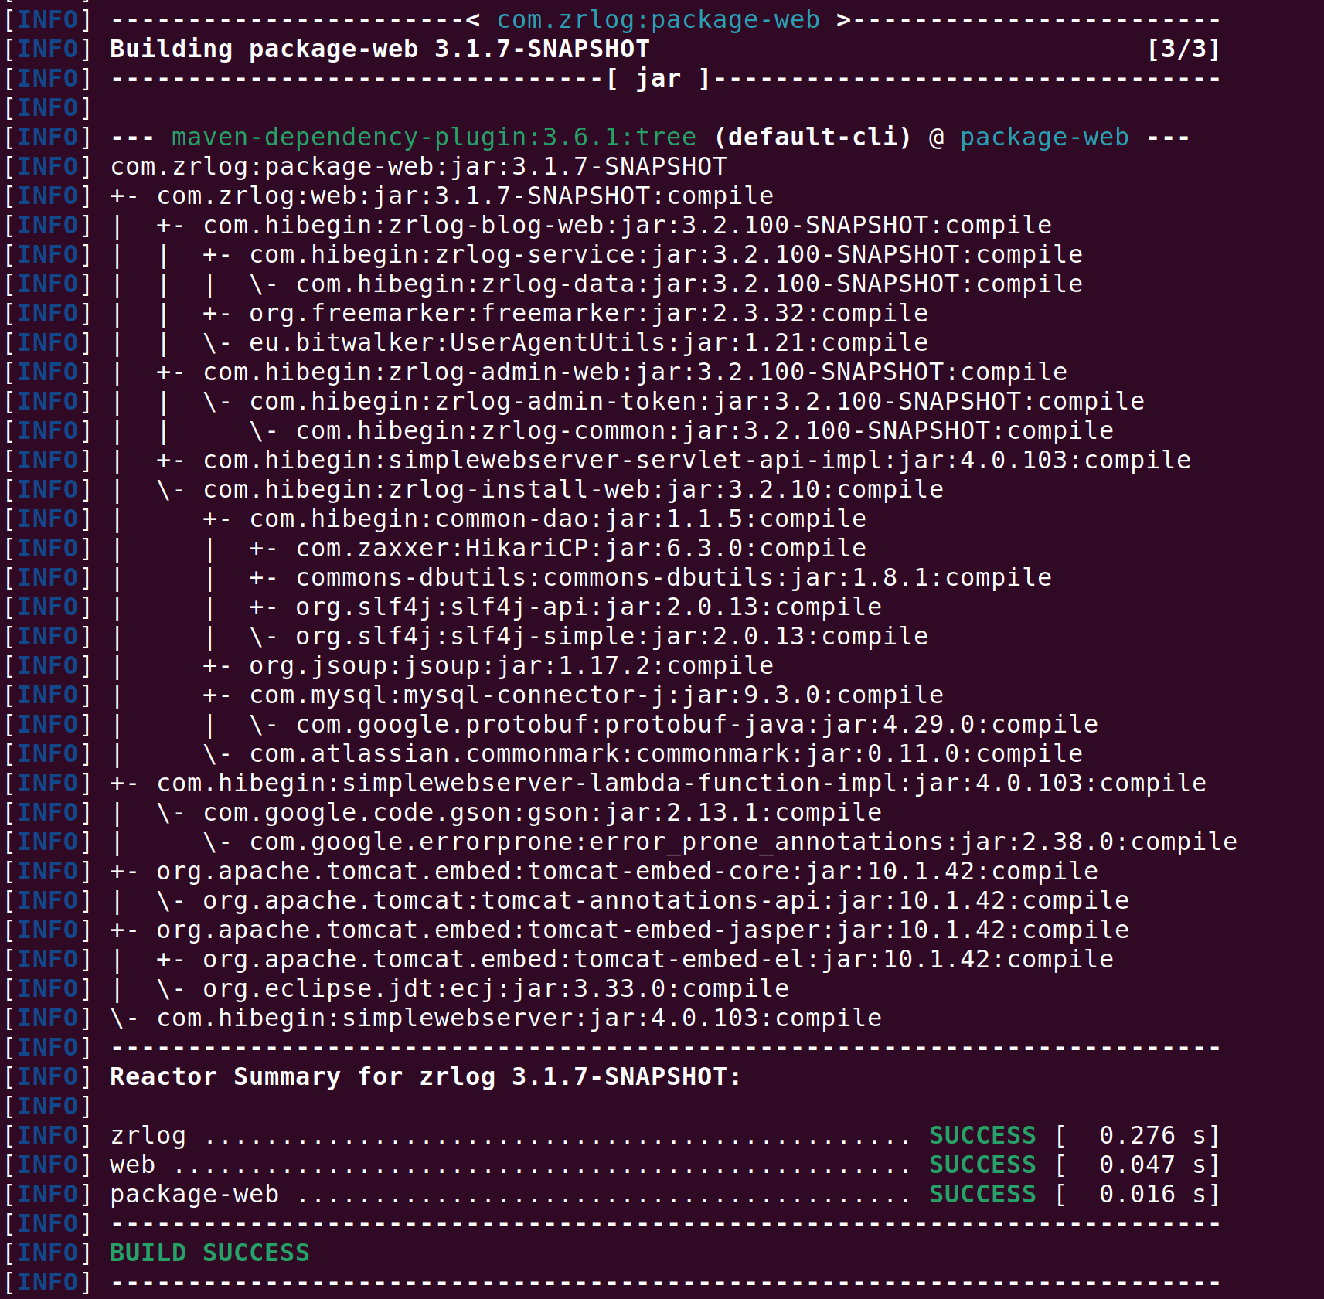Click the HikariCP 6.3.0 dependency line

580,548
